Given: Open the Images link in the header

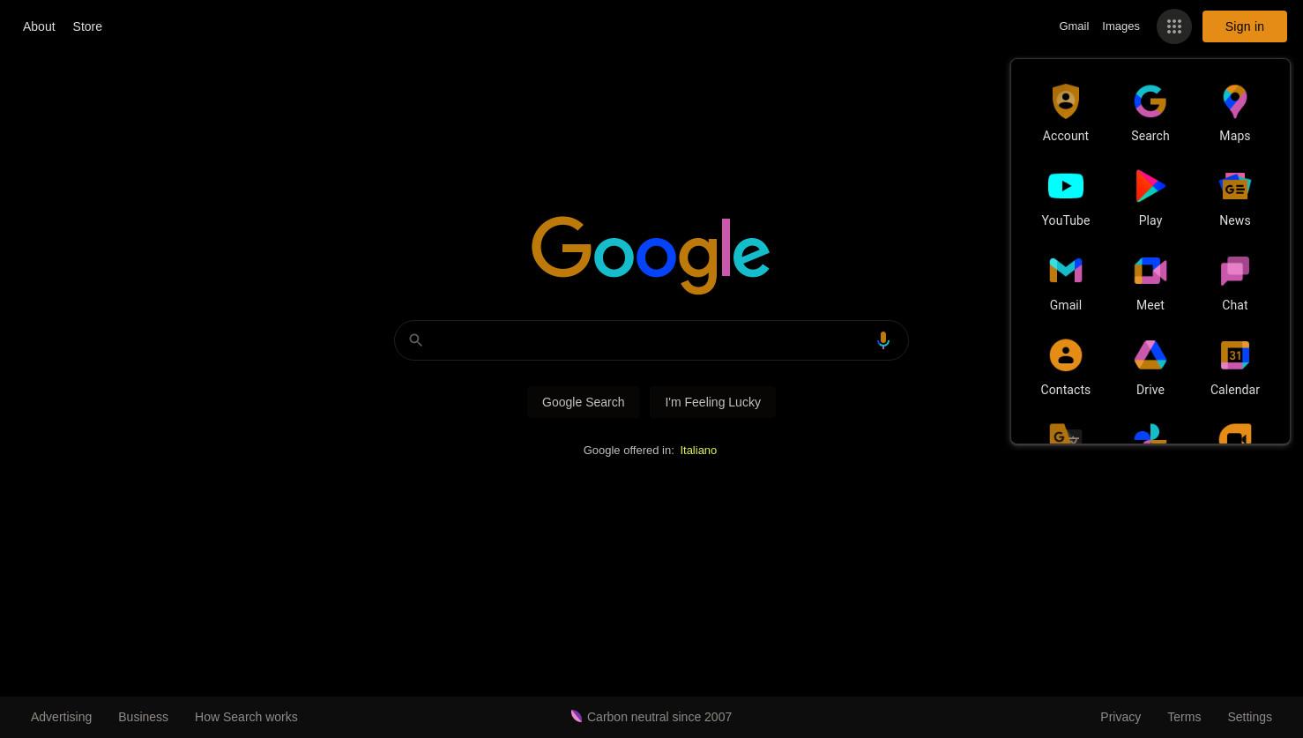Looking at the screenshot, I should tap(1121, 26).
